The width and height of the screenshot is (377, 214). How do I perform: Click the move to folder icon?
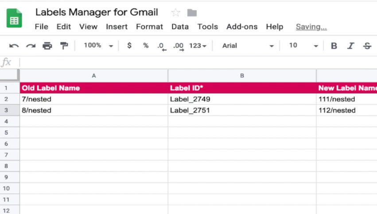click(192, 13)
